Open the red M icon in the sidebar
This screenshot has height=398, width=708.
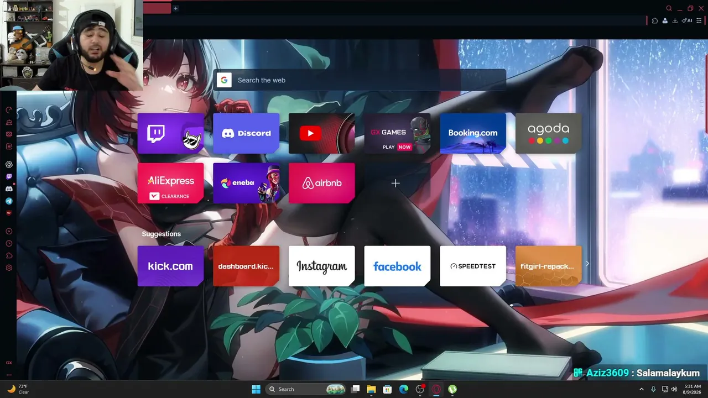pyautogui.click(x=9, y=146)
